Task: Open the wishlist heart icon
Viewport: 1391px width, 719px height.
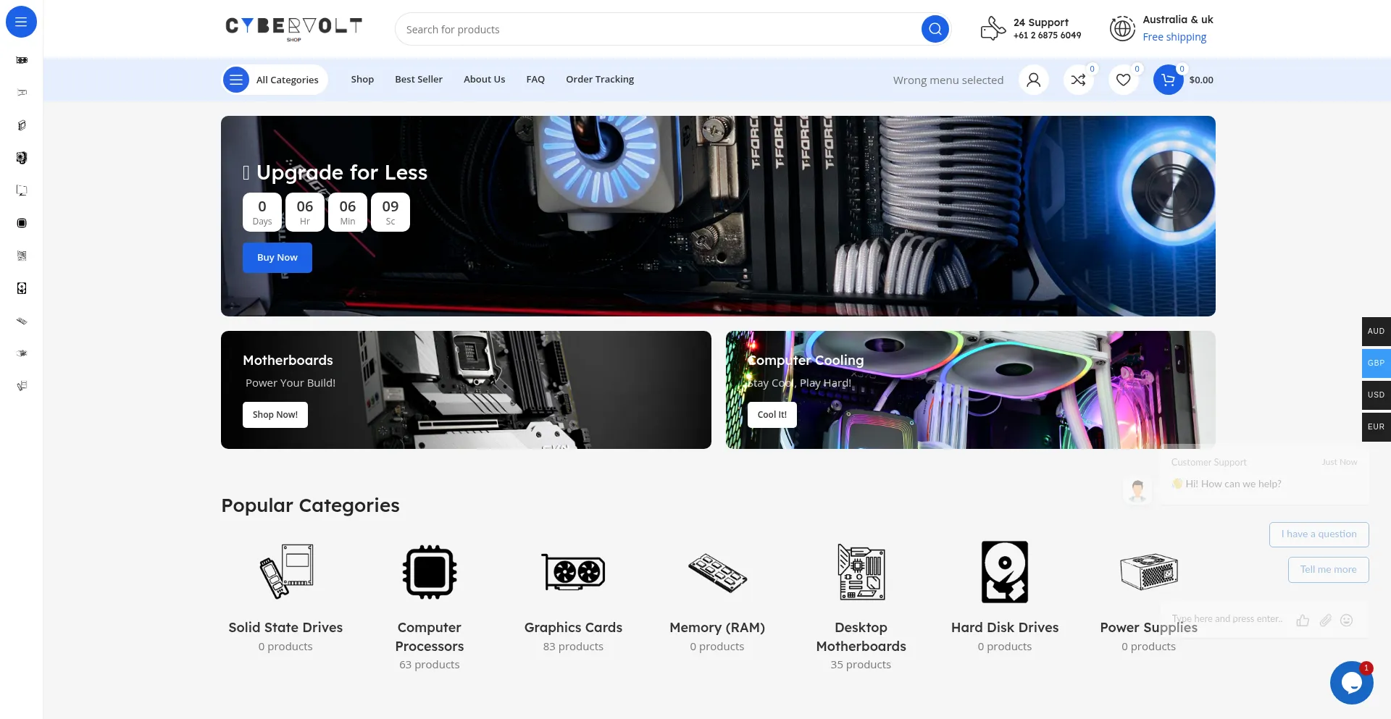Action: [1123, 80]
